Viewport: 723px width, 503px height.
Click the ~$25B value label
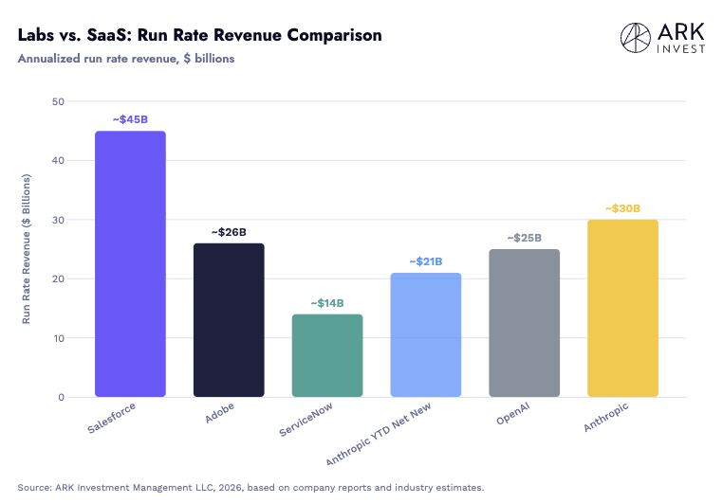pyautogui.click(x=525, y=238)
